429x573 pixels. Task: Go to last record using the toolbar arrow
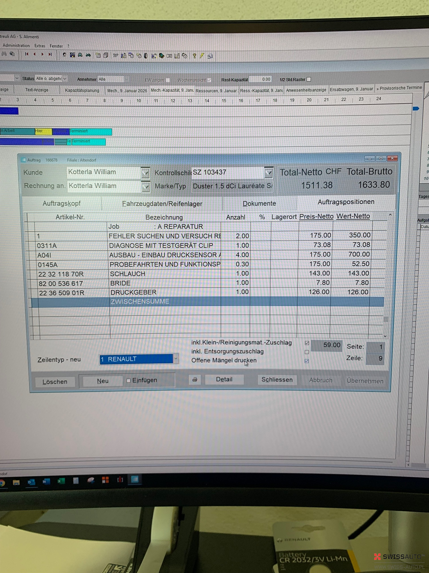50,54
